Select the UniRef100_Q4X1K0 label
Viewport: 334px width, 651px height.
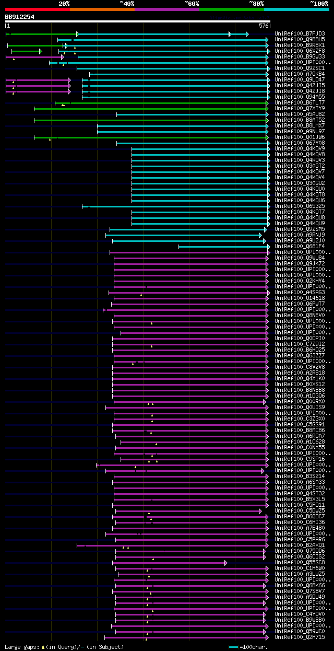click(300, 378)
